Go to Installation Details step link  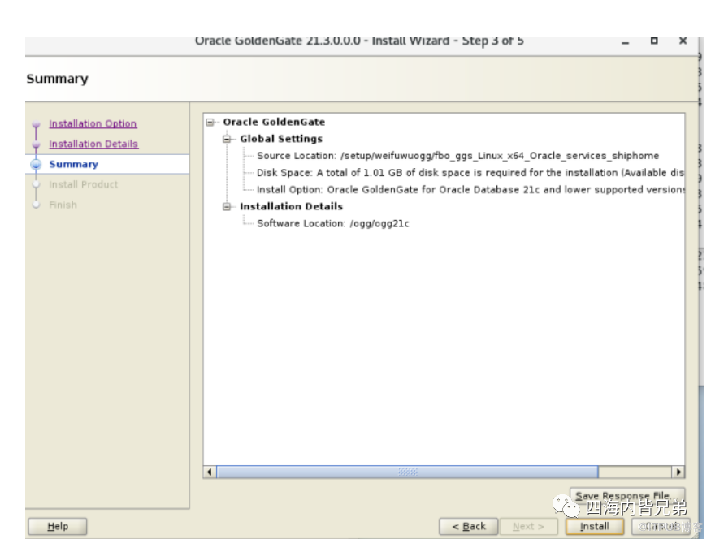click(93, 144)
